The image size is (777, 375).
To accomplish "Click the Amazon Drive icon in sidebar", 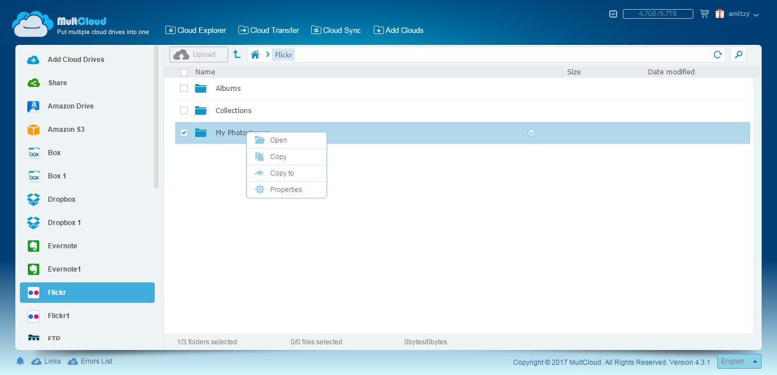I will point(34,106).
